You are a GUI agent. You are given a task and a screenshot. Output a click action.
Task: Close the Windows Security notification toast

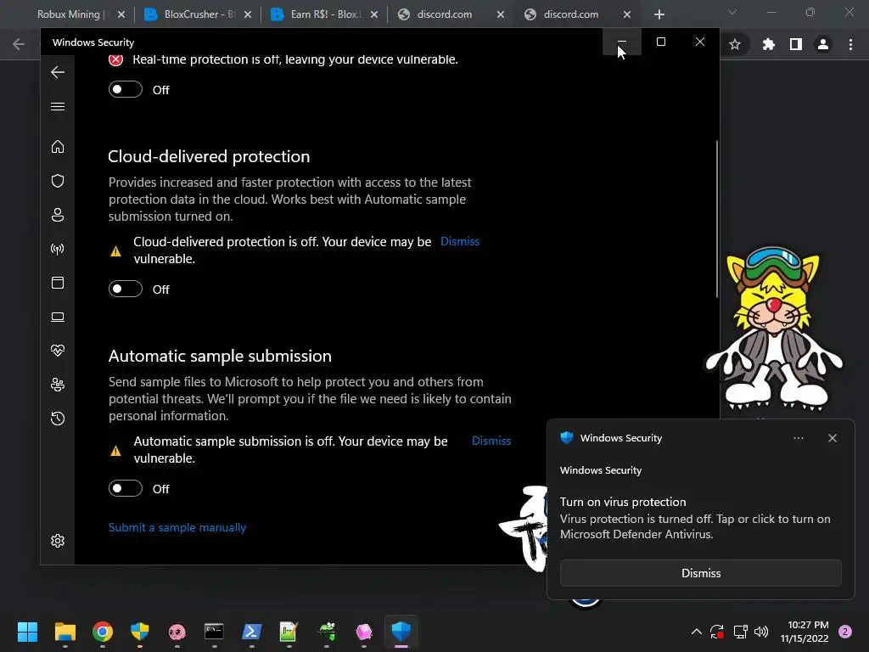tap(832, 438)
